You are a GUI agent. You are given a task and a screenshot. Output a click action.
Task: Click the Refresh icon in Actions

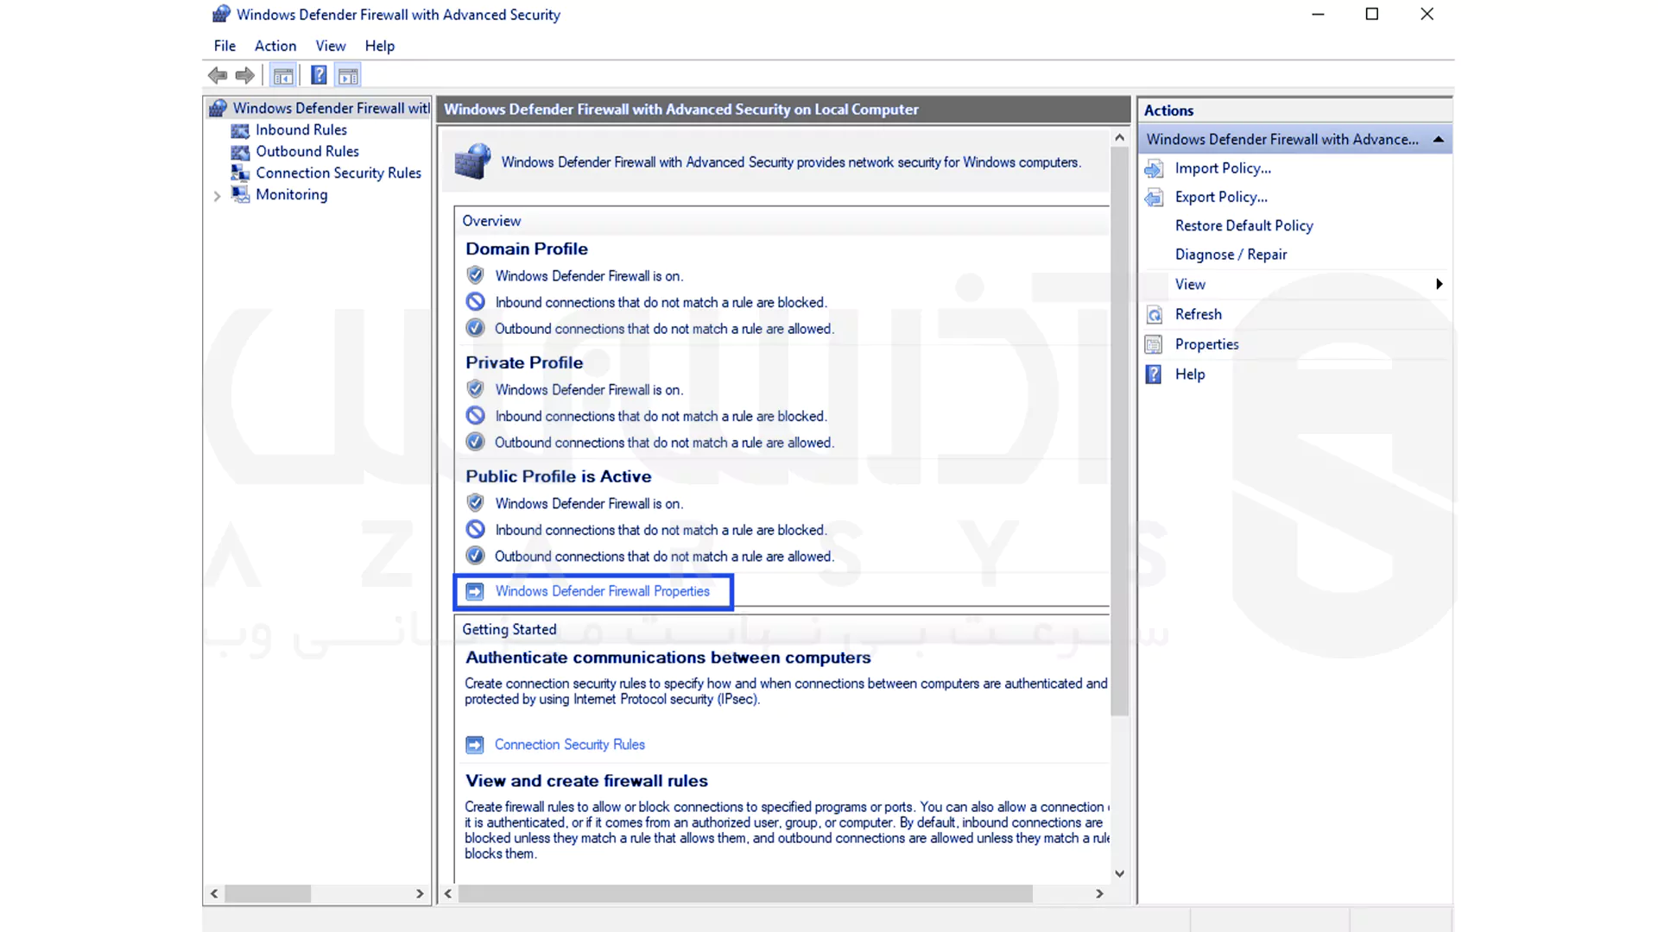(x=1155, y=315)
